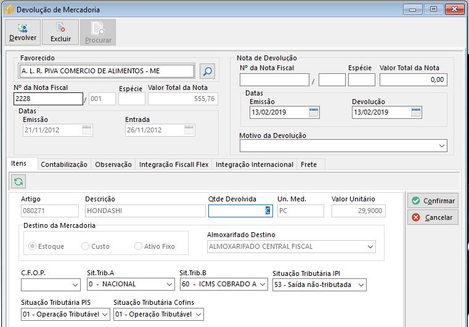This screenshot has width=469, height=327.
Task: Search Favorecido with magnifier icon
Action: click(207, 71)
